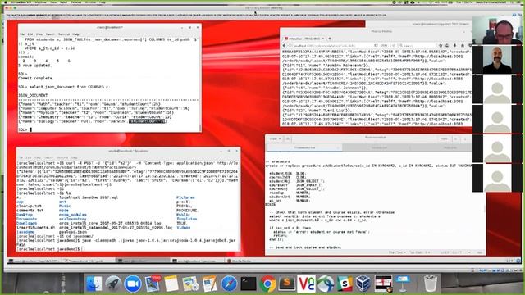Click 'payload.json' in terminal listing
Screen dimensions: 525x295
73,232
